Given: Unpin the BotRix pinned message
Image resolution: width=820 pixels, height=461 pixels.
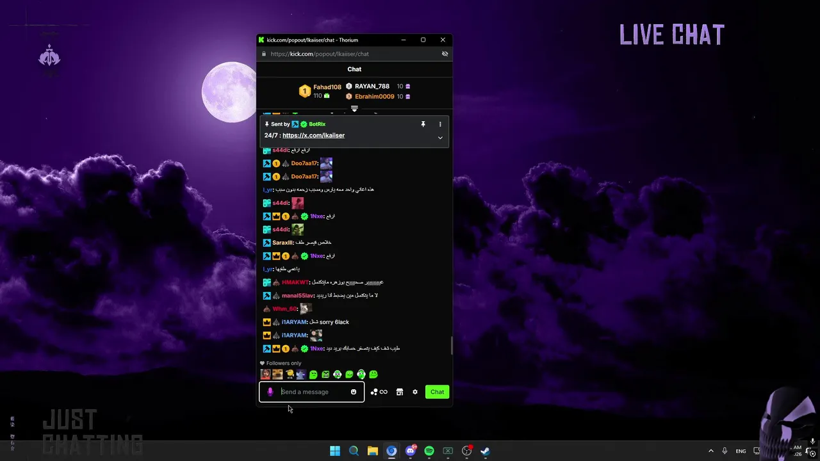Looking at the screenshot, I should point(423,124).
